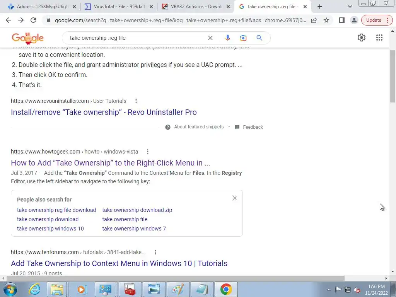Open options menu for tenforums.com result
The width and height of the screenshot is (396, 297).
pyautogui.click(x=155, y=252)
